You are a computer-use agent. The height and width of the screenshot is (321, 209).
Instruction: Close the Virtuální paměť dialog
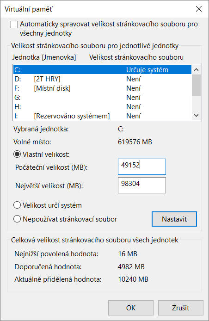[198, 9]
